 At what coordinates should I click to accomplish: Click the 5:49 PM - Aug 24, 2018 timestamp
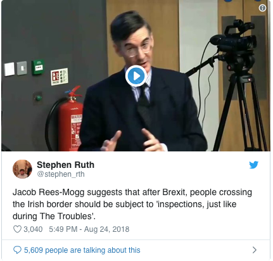89,229
